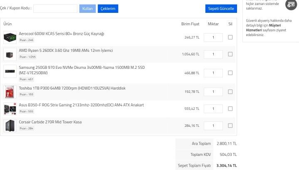
Task: Follow the Müşteri Hizmetleri link
Action: (263, 28)
